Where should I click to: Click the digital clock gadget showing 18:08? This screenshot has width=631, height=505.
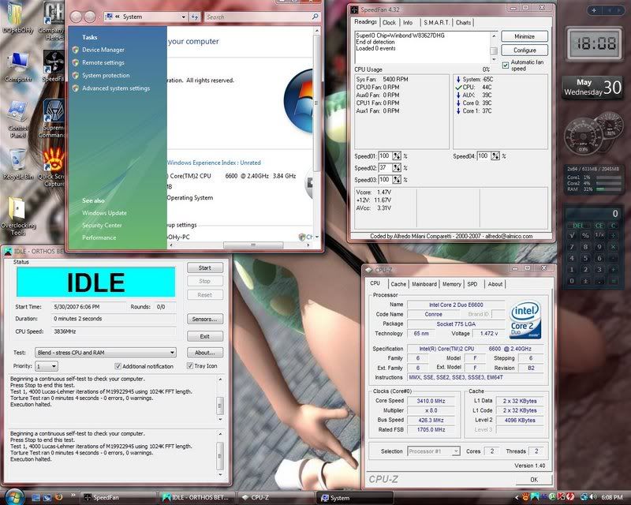tap(595, 43)
